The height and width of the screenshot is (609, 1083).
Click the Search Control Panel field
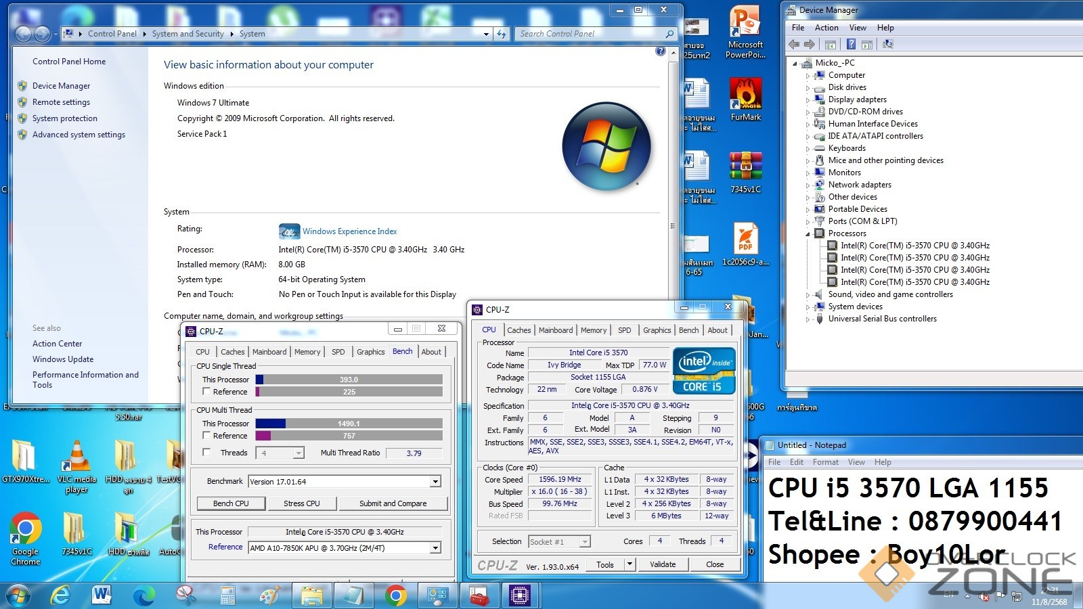point(589,34)
